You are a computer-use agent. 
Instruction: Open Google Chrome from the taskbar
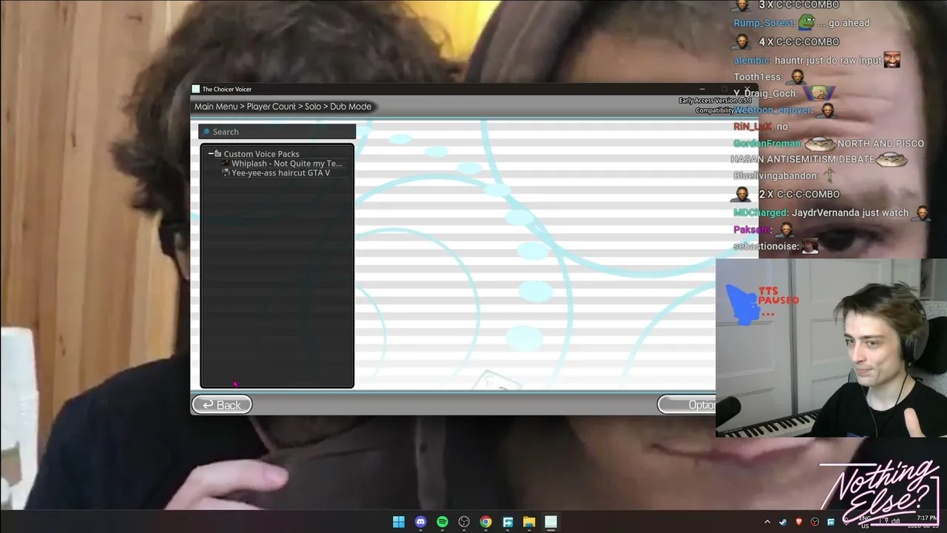coord(485,522)
